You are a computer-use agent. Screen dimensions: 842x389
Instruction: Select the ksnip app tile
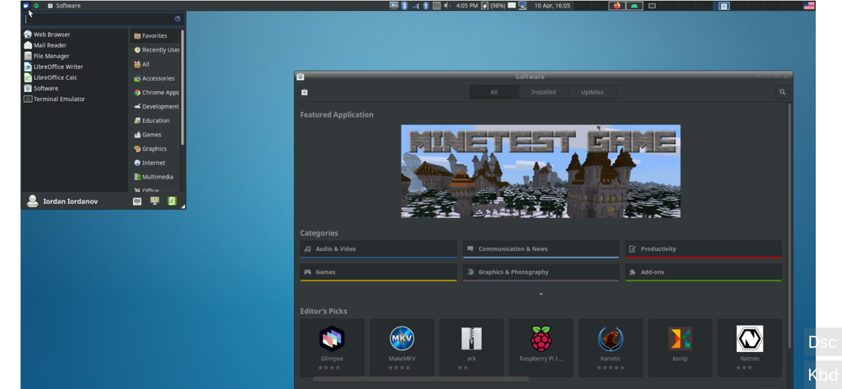(679, 348)
